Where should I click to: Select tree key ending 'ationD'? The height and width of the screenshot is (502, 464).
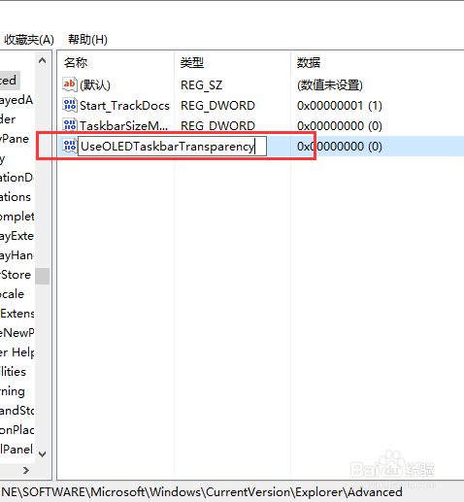(17, 178)
